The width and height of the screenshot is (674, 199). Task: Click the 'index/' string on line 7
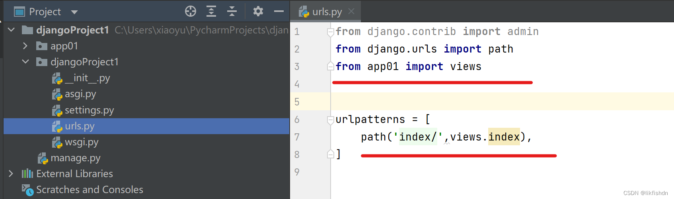pyautogui.click(x=418, y=137)
